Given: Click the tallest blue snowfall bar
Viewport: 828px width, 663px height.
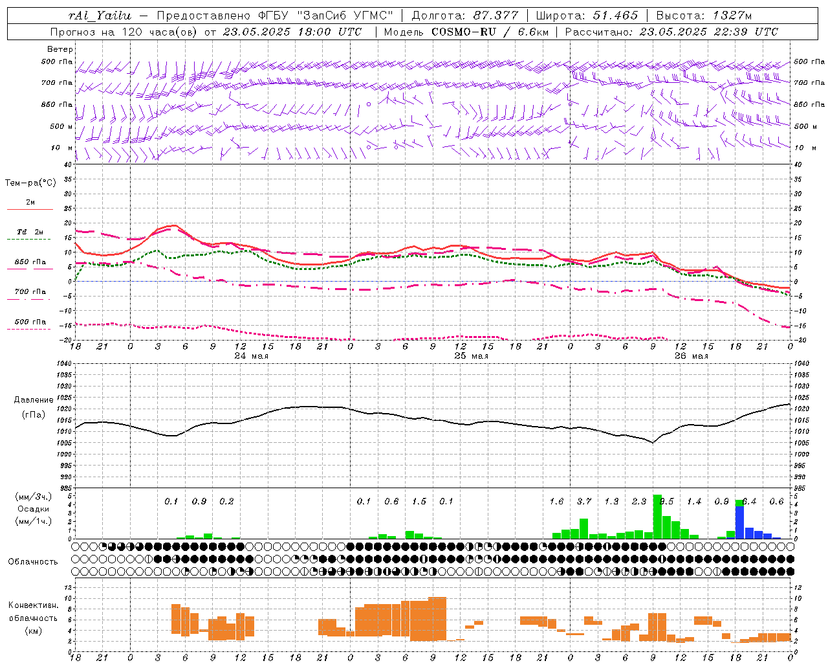Looking at the screenshot, I should [x=740, y=522].
